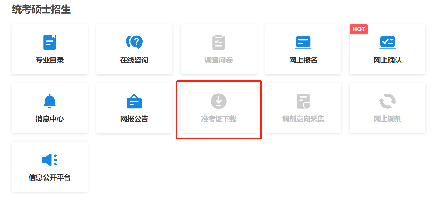Open the 信息公开平台 megaphone icon
Screen dimensions: 432x207
(50, 160)
